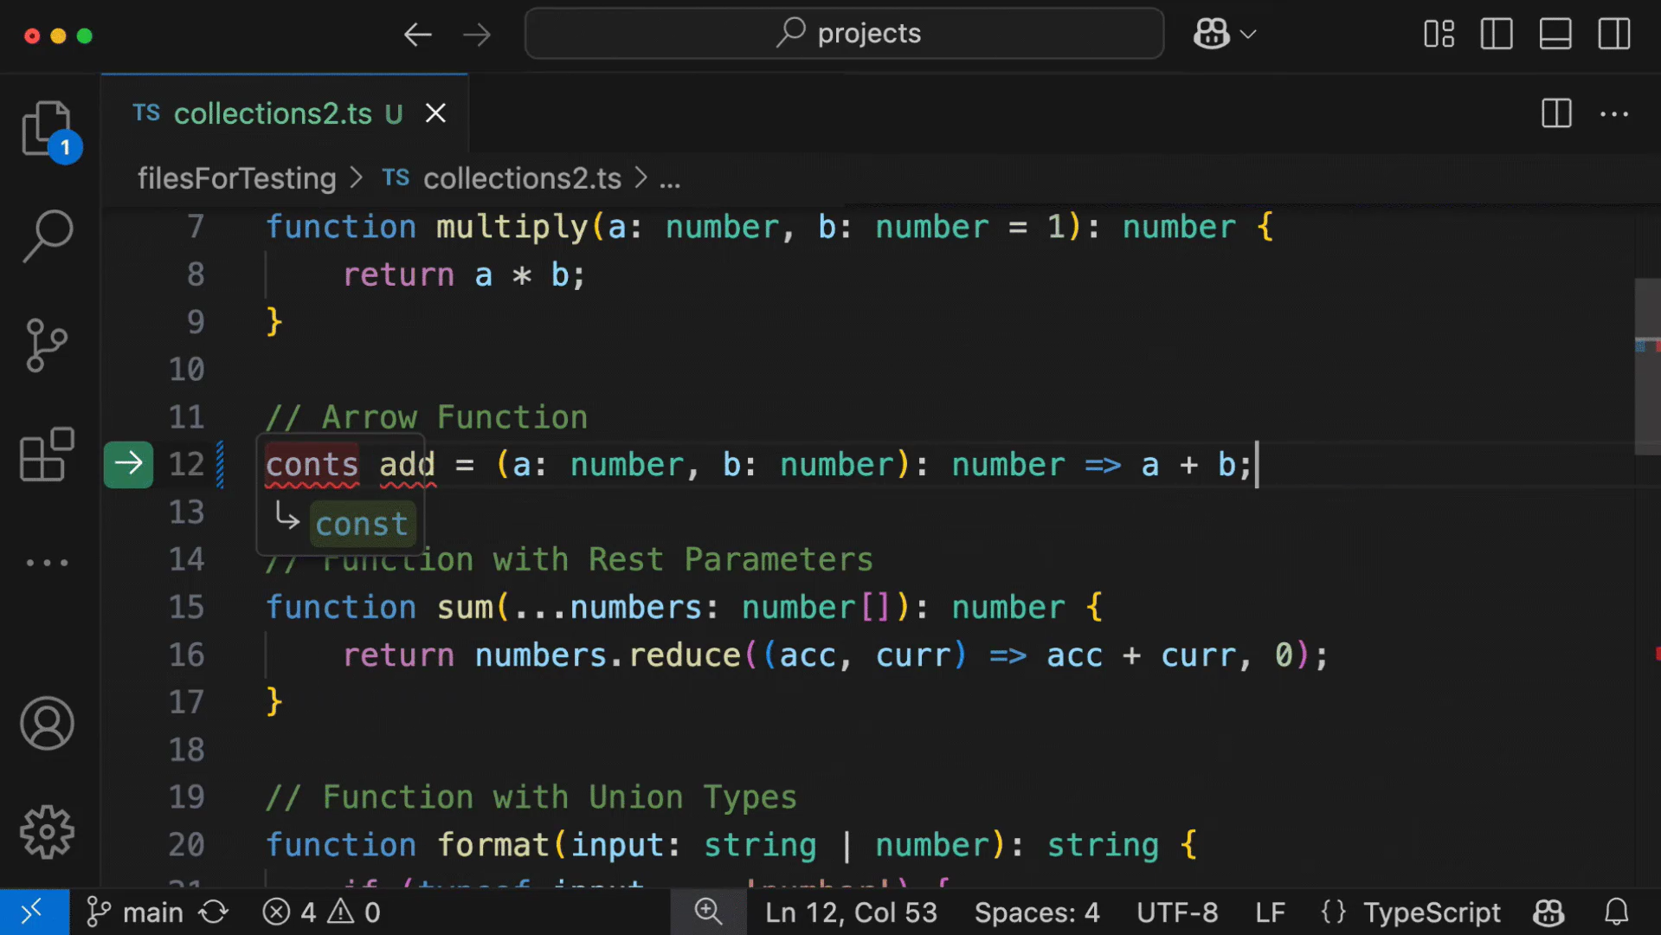
Task: Expand additional views ellipsis in activity bar
Action: point(47,563)
